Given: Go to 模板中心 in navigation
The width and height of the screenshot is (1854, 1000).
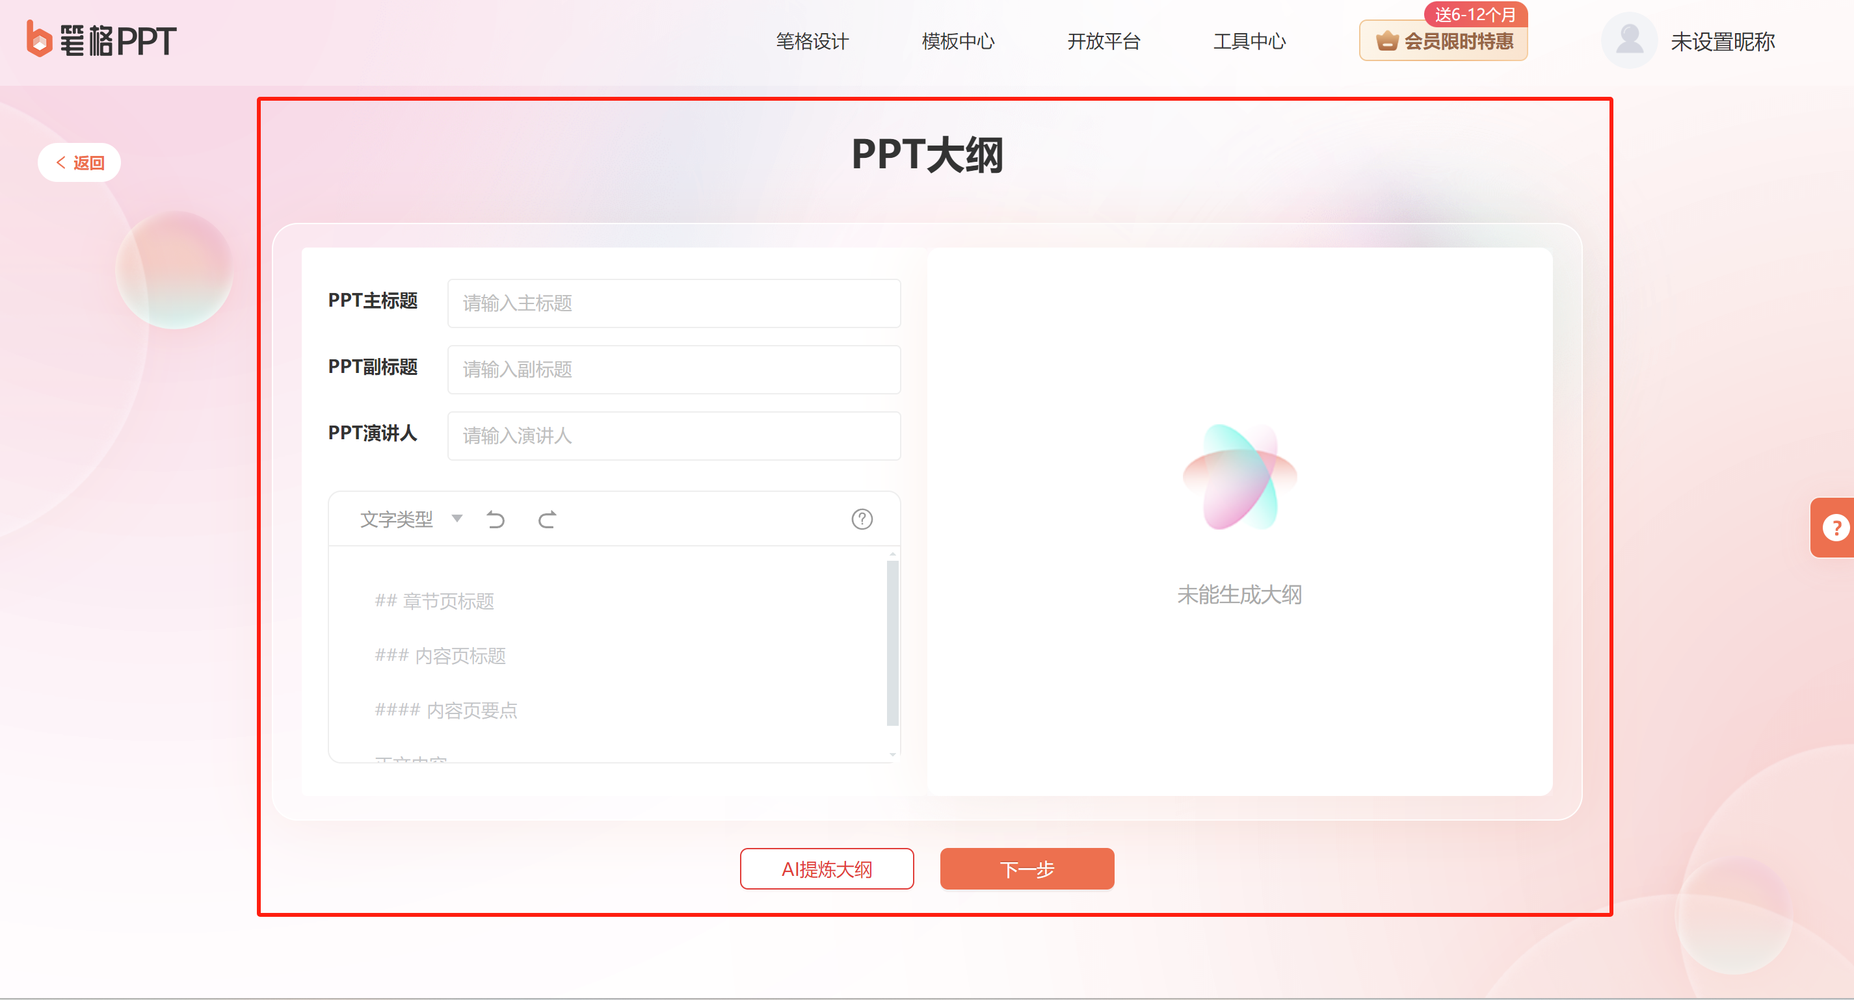Looking at the screenshot, I should tap(957, 42).
